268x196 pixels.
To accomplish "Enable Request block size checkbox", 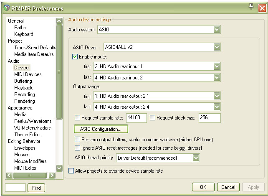I will [152, 118].
